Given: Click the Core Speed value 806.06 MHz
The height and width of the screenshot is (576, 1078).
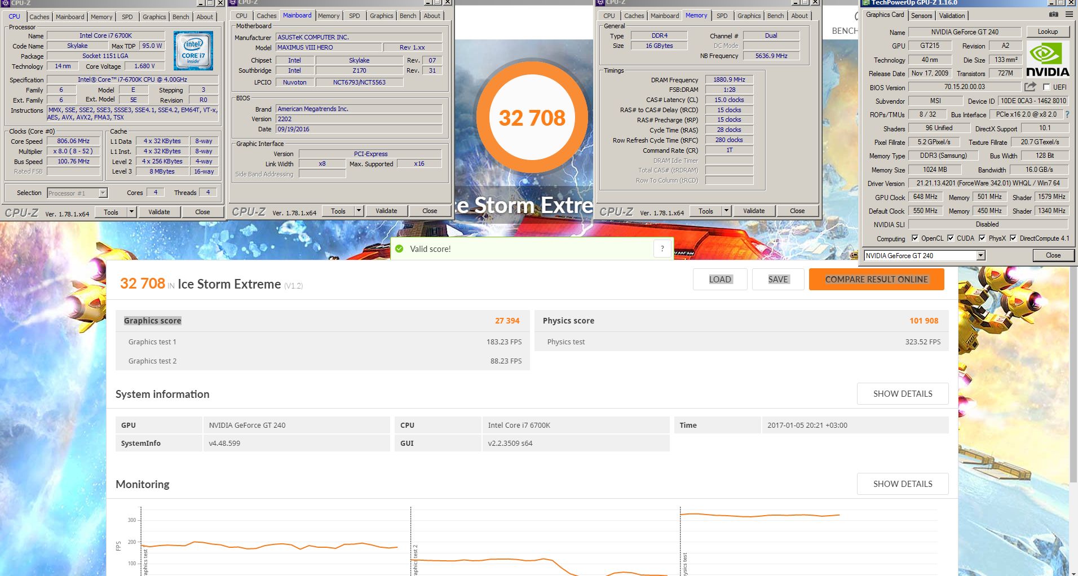Looking at the screenshot, I should [73, 141].
